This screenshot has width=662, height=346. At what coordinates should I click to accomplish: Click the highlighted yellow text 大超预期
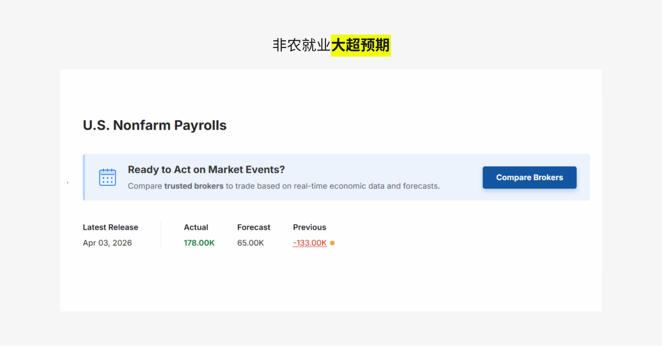pyautogui.click(x=361, y=45)
